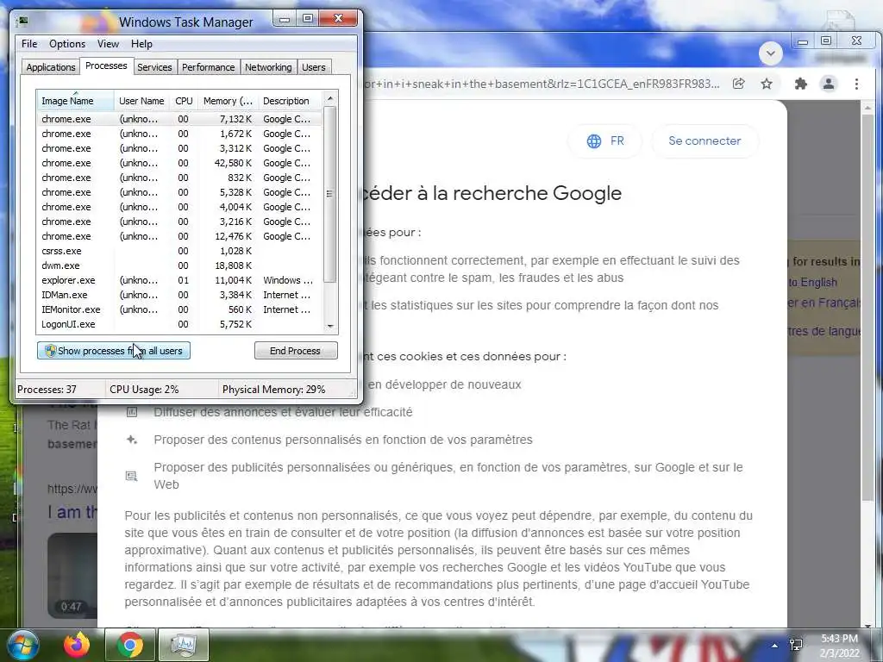Open Chrome profile avatar icon

click(829, 84)
